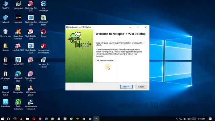Open File Explorer from the taskbar
The height and width of the screenshot is (121, 215).
(28, 119)
